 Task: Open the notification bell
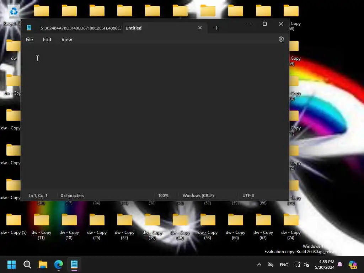pyautogui.click(x=340, y=264)
